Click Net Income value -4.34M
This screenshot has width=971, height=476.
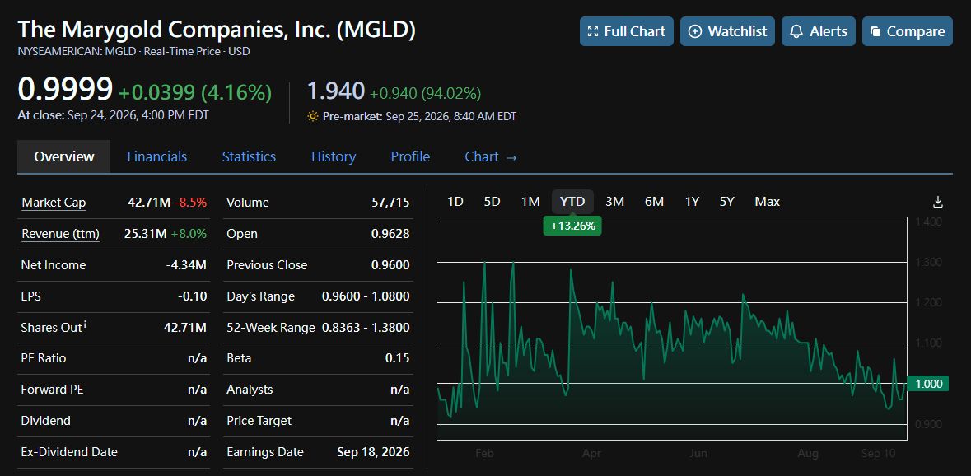pos(186,265)
